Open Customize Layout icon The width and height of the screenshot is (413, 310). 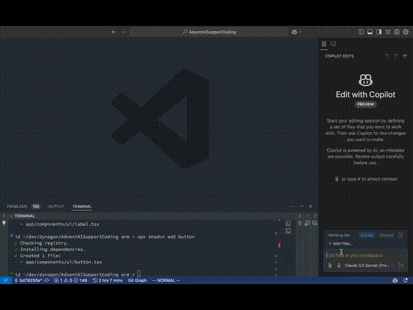pos(388,32)
